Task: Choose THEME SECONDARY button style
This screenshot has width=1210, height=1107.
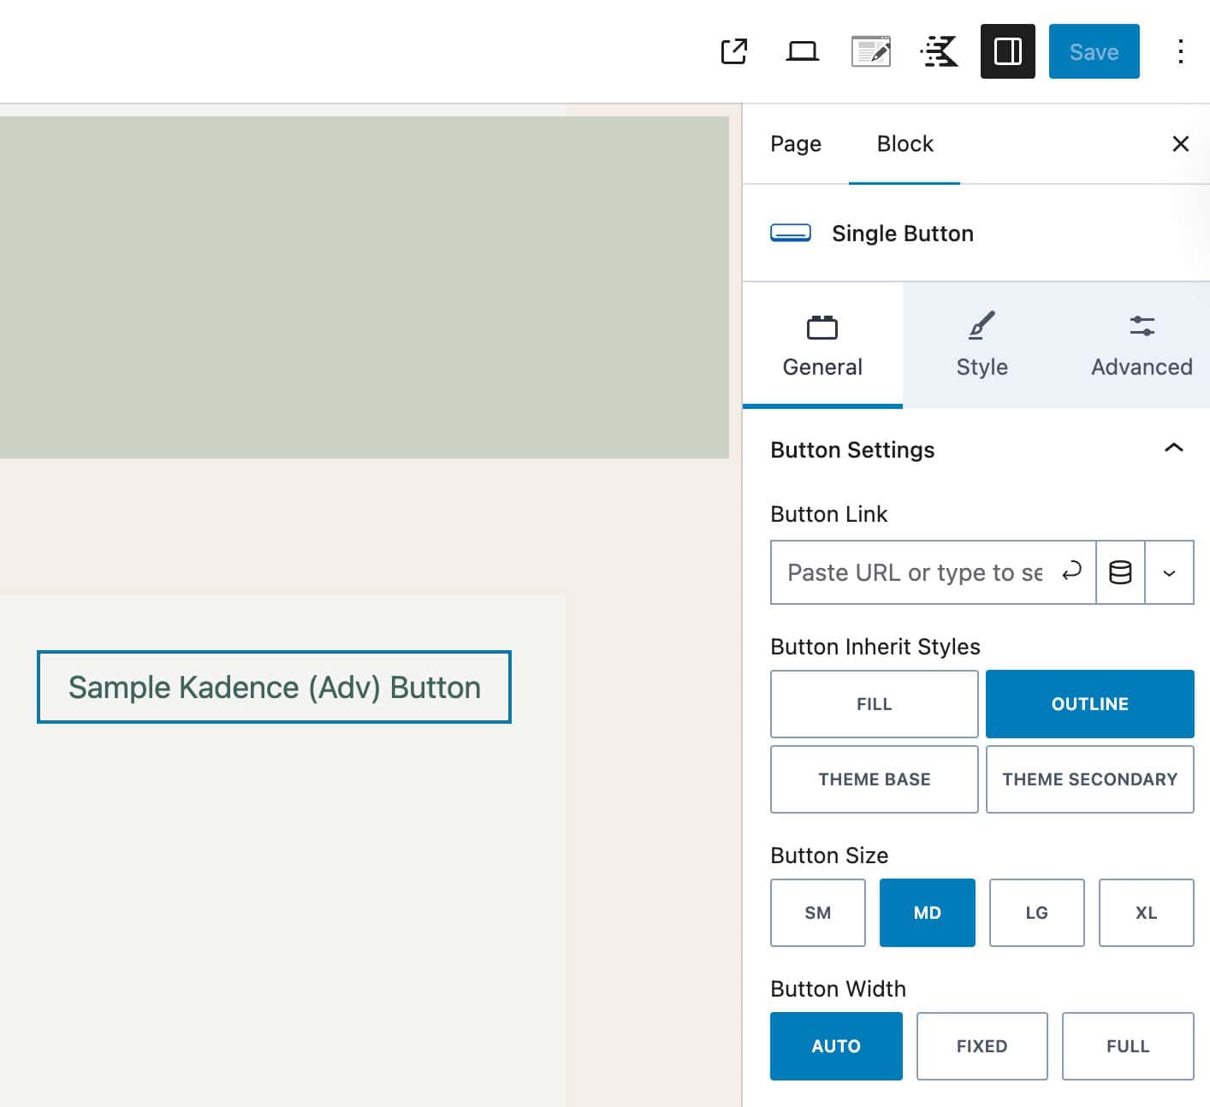Action: pos(1089,779)
